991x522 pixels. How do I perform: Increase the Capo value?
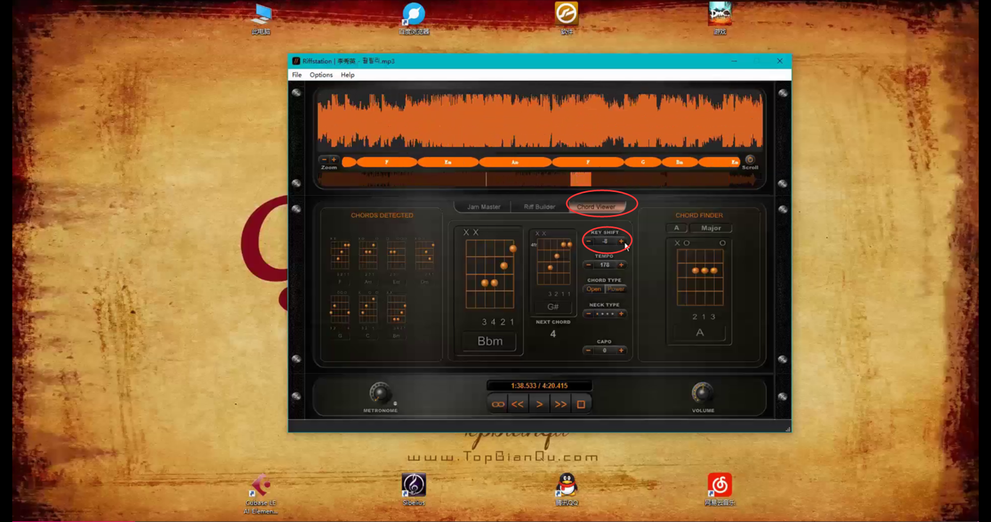[621, 351]
